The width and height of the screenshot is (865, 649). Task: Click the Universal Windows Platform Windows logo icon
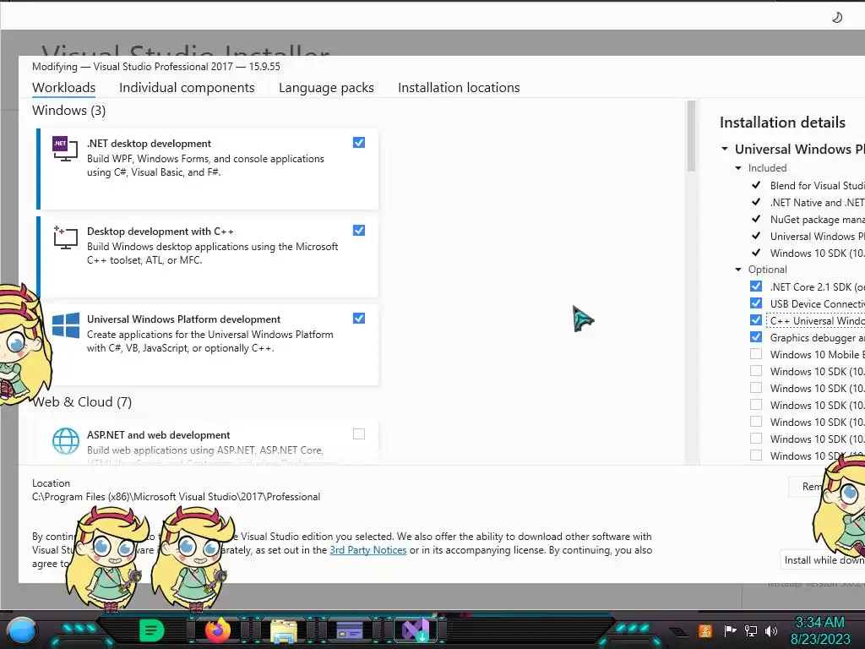(66, 325)
